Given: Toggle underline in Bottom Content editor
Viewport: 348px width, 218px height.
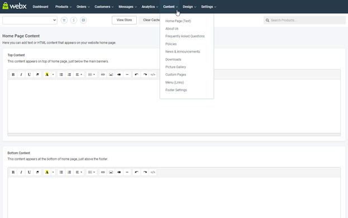Looking at the screenshot, I should click(29, 172).
